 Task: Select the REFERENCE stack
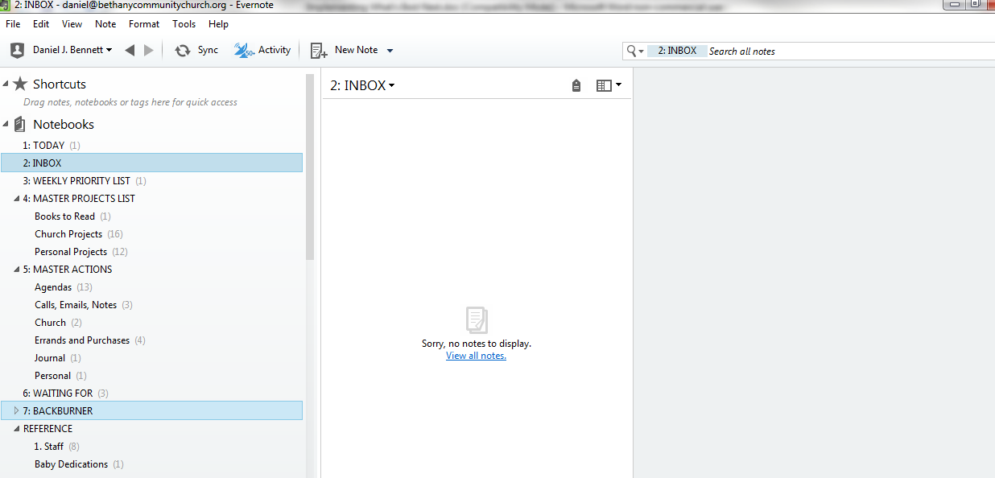tap(152, 429)
